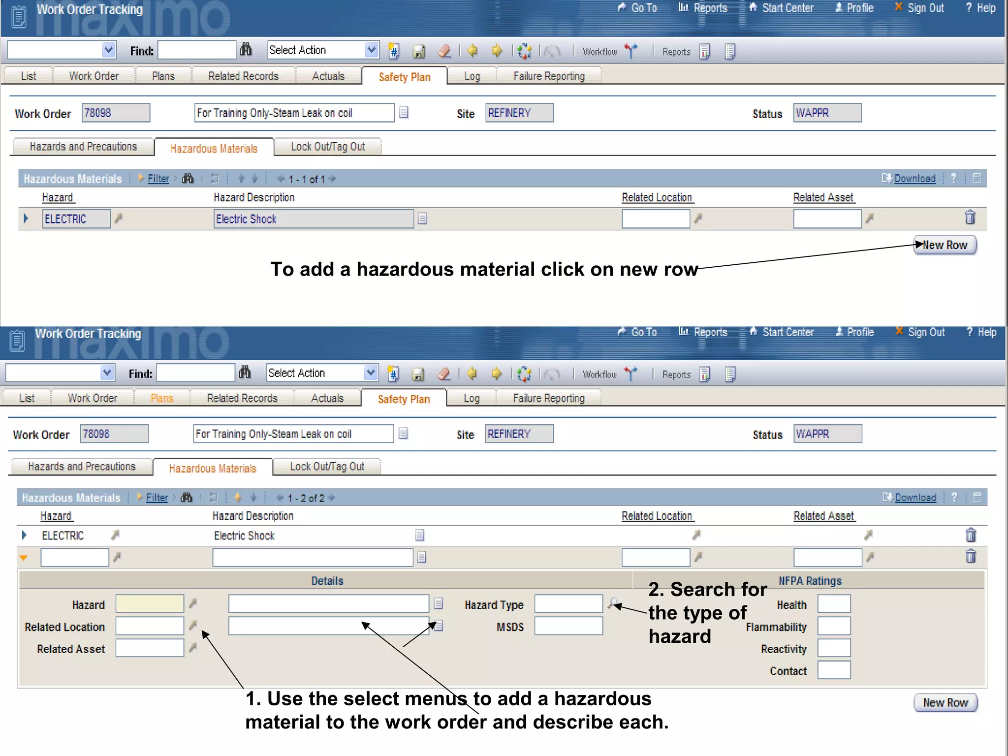Open long description icon next to upper Electric Shock field
This screenshot has width=1008, height=756.
[422, 219]
